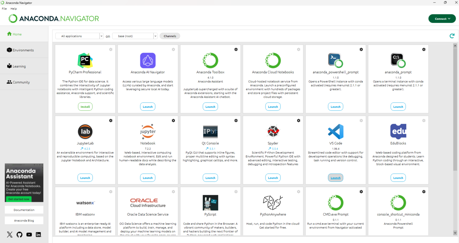459x243 pixels.
Task: Switch to the Environments tab
Action: 24,50
